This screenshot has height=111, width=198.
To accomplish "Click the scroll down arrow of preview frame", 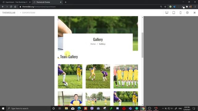I will (142, 105).
